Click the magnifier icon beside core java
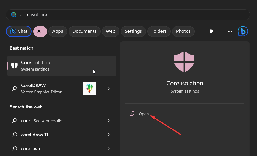The image size is (257, 156). (x=15, y=149)
